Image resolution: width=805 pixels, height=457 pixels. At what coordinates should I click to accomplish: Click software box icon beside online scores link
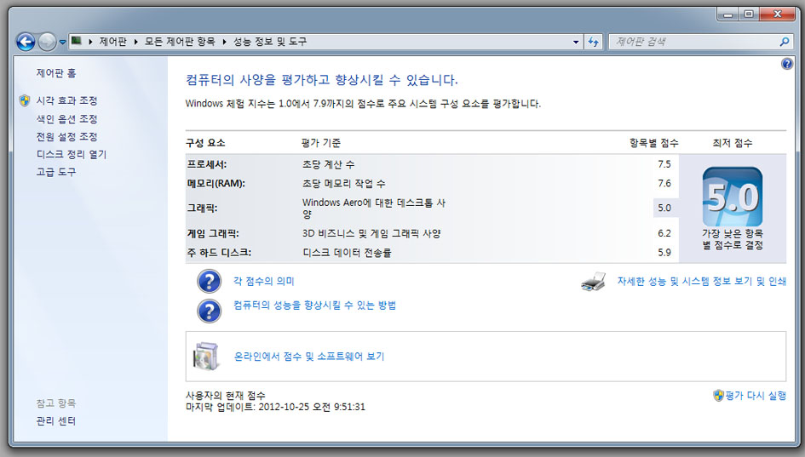206,356
